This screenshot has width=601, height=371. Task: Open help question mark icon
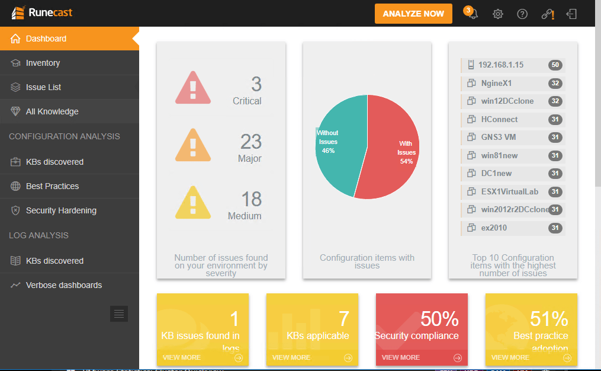tap(522, 14)
